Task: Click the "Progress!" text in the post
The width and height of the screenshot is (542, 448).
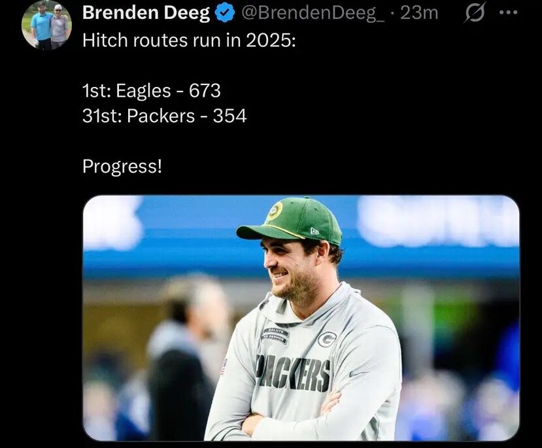Action: 122,166
